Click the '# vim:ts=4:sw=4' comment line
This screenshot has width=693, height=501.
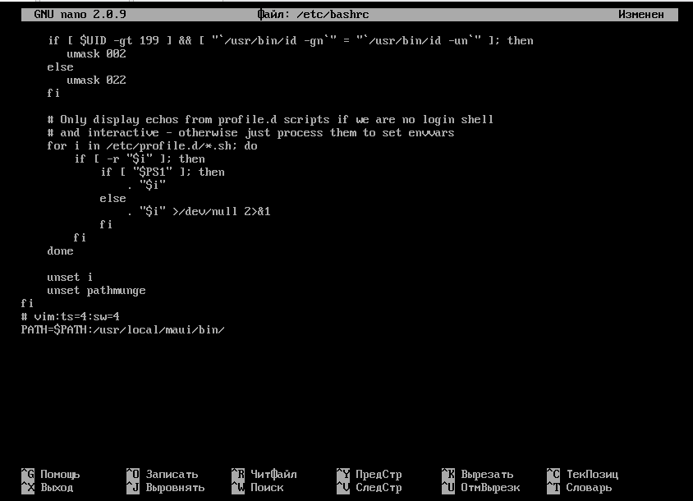click(71, 316)
